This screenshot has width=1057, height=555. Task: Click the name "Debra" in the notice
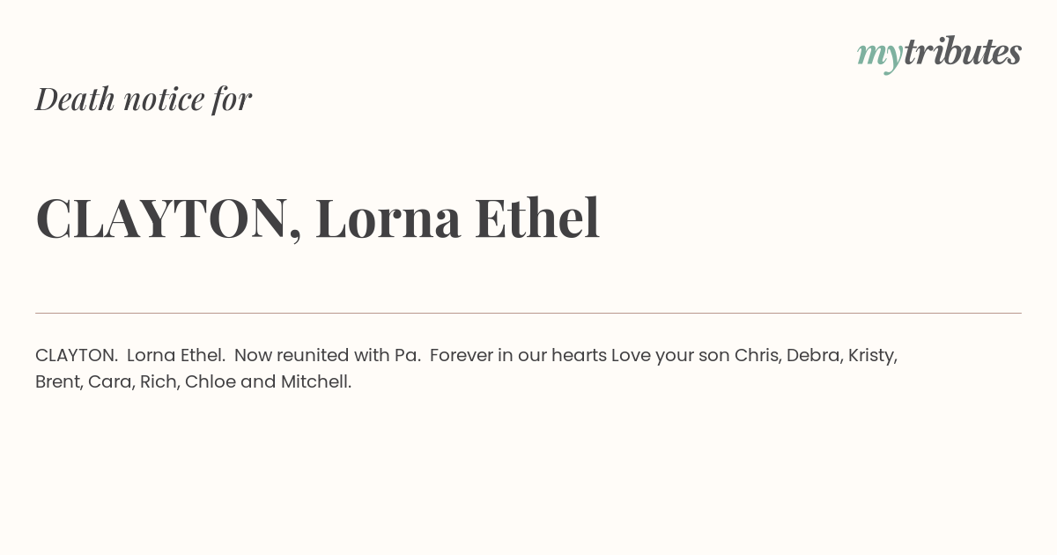tap(814, 356)
